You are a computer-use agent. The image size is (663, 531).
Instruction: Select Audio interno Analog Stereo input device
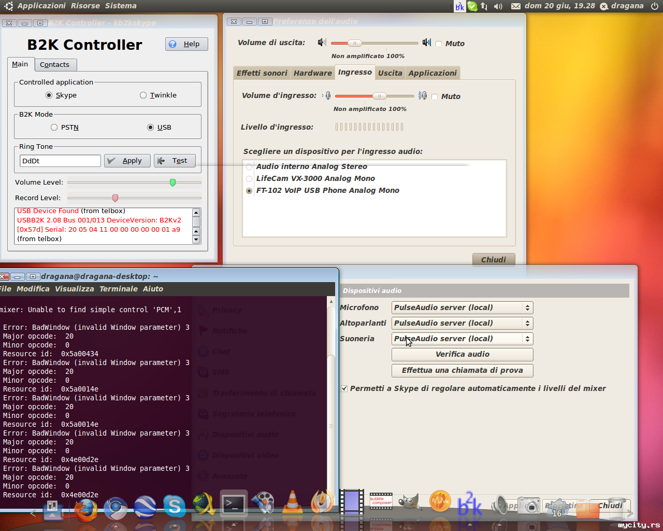coord(250,167)
